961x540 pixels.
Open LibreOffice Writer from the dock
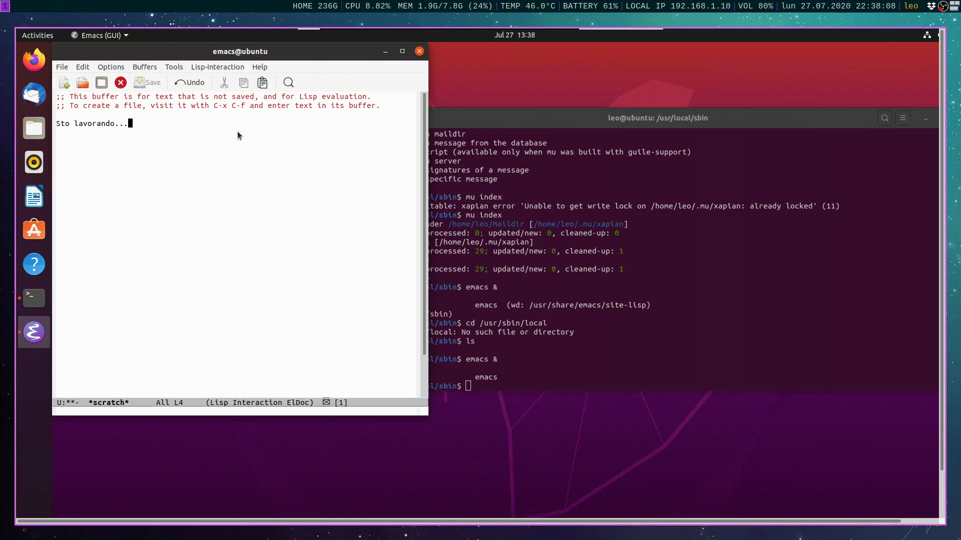(34, 196)
